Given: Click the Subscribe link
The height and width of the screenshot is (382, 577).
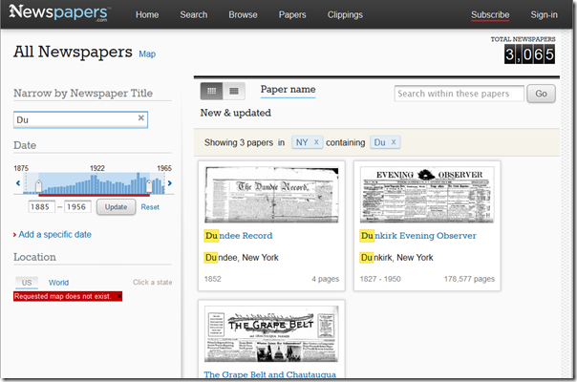Looking at the screenshot, I should [x=490, y=14].
